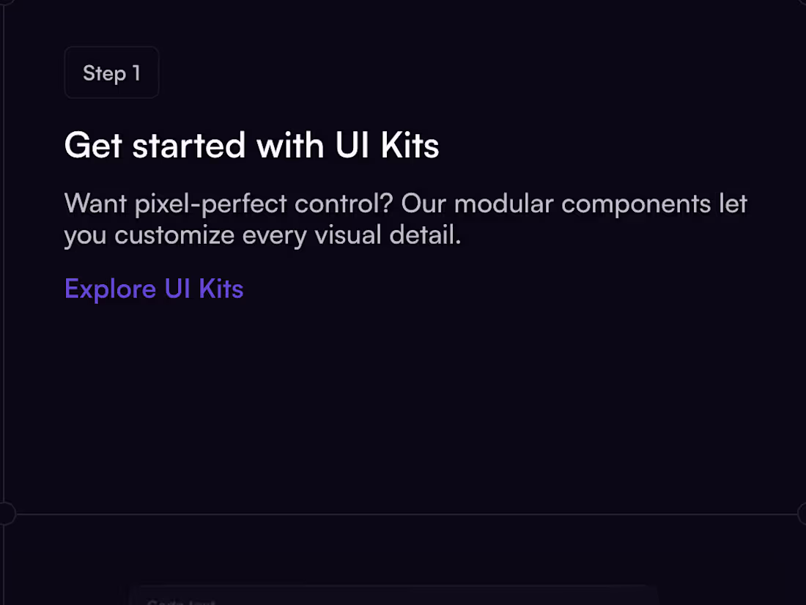
Task: Click the word 'Kits' in the purple link
Action: 221,289
